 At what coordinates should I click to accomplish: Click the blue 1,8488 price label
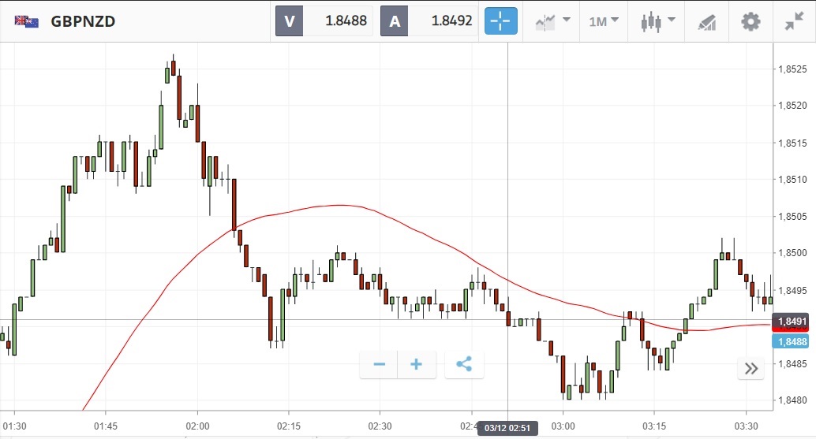point(792,341)
